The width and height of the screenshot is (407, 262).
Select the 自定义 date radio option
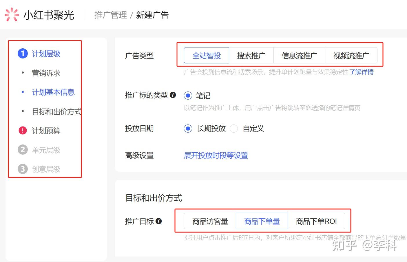[234, 129]
